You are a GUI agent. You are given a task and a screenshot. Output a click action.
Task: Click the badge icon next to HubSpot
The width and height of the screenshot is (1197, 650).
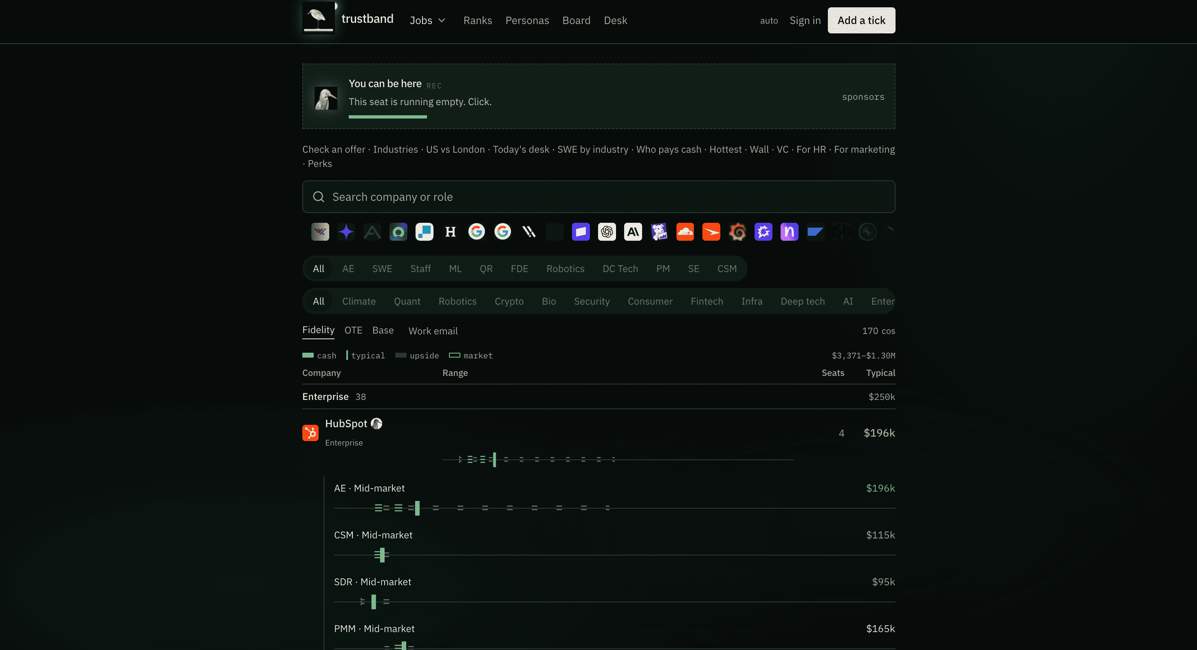click(x=377, y=423)
